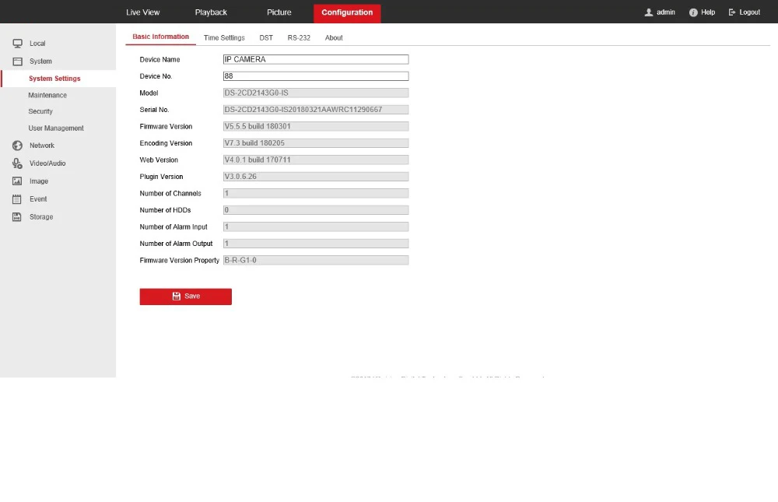The height and width of the screenshot is (502, 778).
Task: Click the Number of Channels value field
Action: tap(316, 194)
